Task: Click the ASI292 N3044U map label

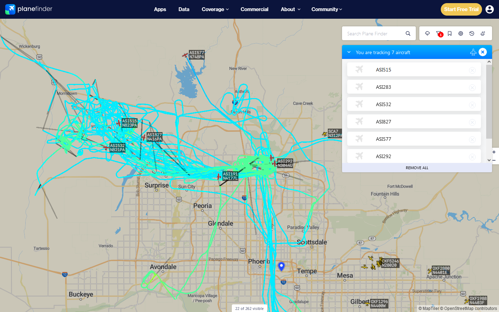Action: click(x=285, y=163)
